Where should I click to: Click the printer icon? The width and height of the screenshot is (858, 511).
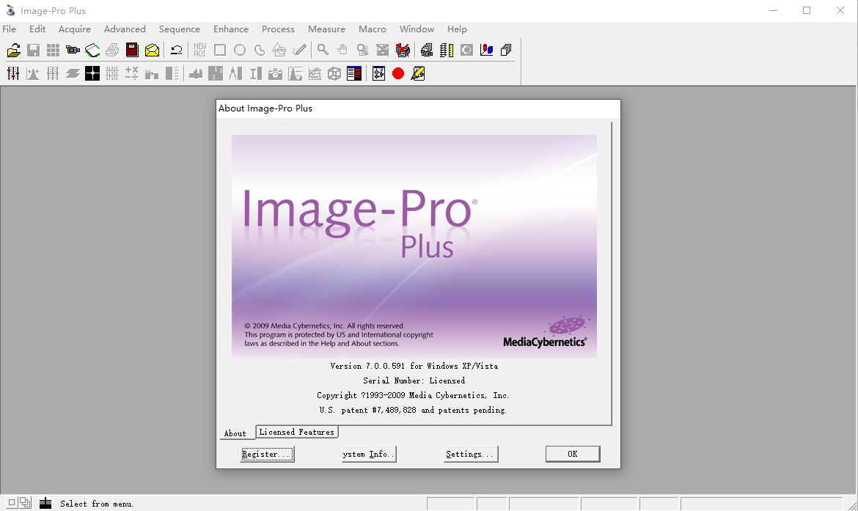point(112,51)
